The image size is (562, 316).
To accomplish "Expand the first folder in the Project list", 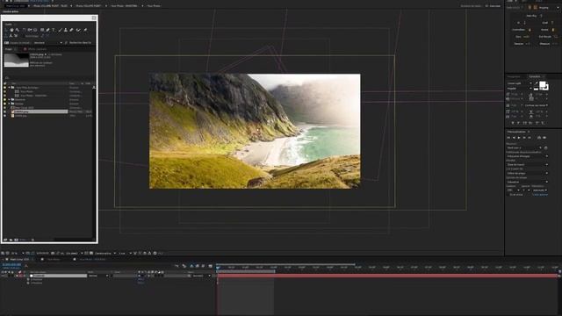I will (x=9, y=88).
